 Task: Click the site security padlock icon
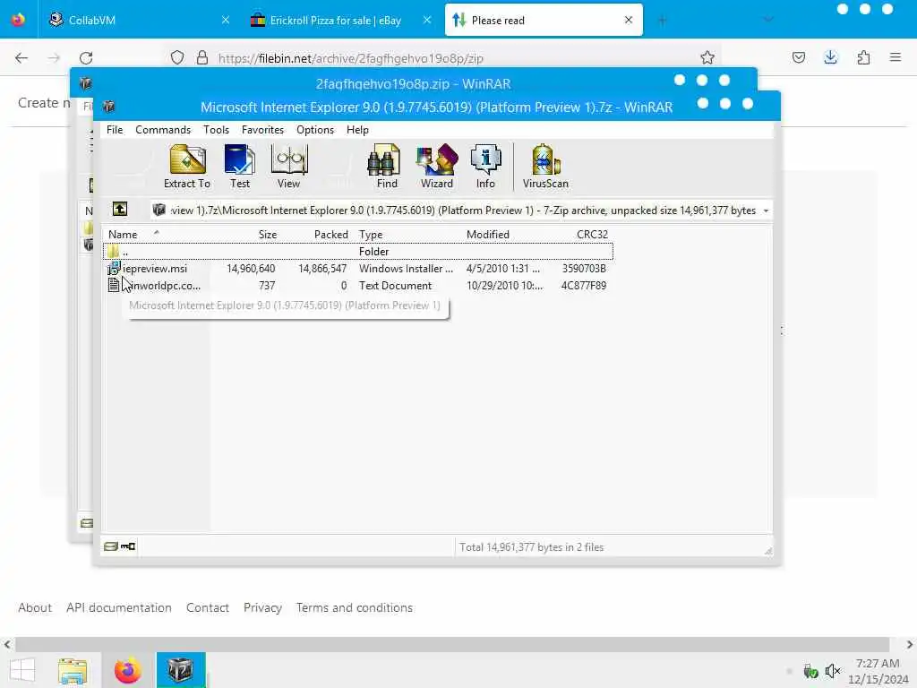click(x=201, y=57)
